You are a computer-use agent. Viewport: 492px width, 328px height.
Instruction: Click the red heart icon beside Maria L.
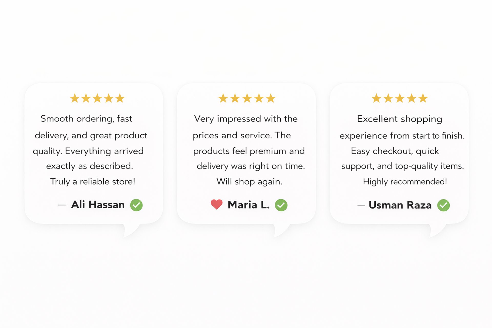click(217, 204)
